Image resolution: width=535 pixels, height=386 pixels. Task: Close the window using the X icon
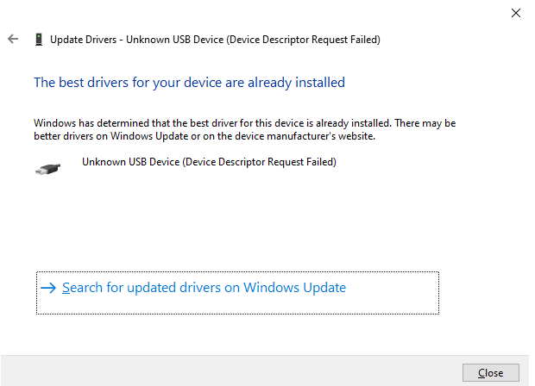[515, 13]
